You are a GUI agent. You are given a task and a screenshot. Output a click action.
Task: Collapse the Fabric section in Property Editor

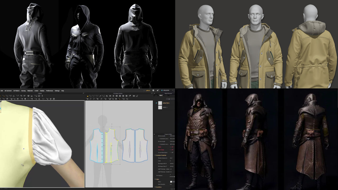point(155,179)
